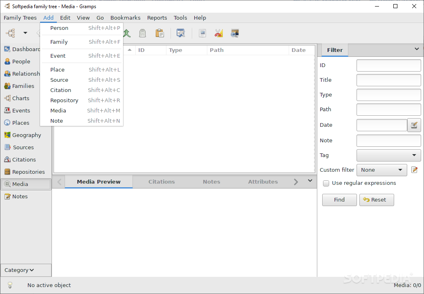The height and width of the screenshot is (294, 424).
Task: Click into the Title filter field
Action: click(388, 80)
